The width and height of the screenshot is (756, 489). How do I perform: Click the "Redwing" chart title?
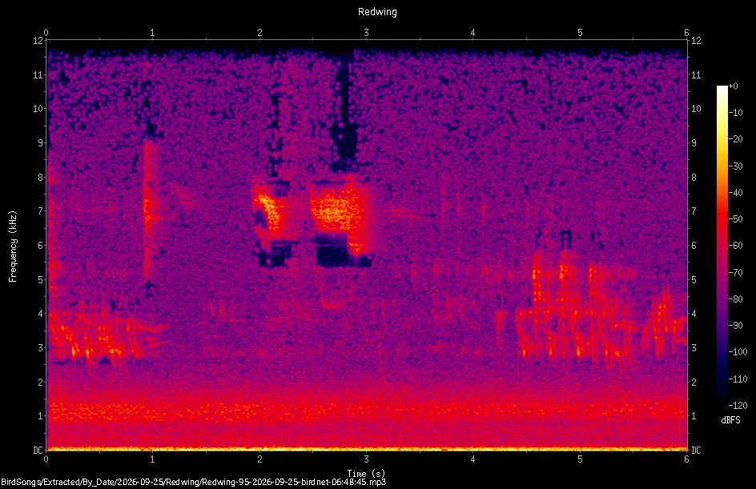click(377, 12)
